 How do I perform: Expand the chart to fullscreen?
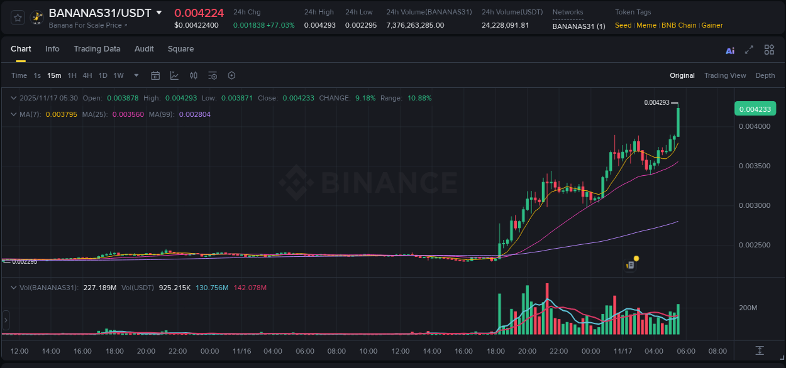(x=749, y=50)
